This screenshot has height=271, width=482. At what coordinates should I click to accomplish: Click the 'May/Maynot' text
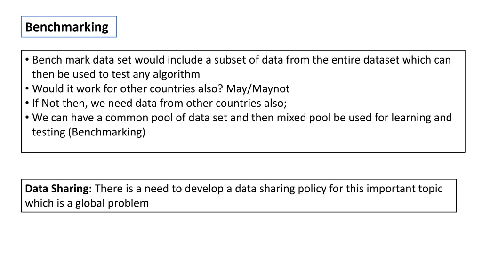coord(257,89)
